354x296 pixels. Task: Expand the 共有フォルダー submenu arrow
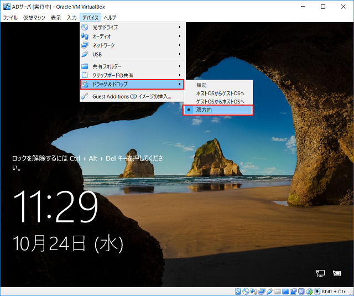(x=180, y=66)
